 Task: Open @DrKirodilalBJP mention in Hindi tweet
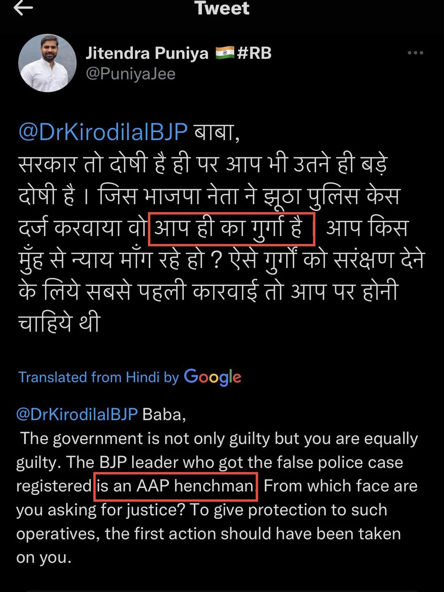(x=103, y=132)
